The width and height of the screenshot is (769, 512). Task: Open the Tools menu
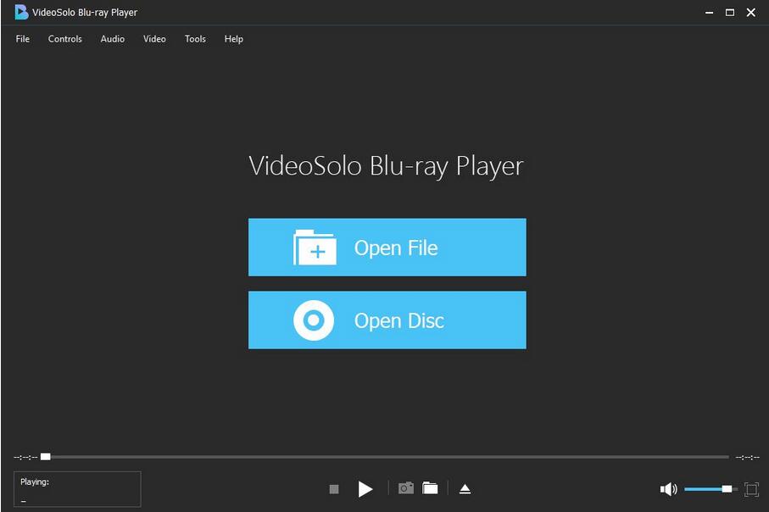click(195, 39)
